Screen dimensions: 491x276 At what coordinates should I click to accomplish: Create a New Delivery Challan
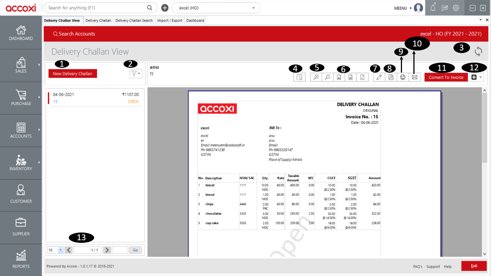72,73
